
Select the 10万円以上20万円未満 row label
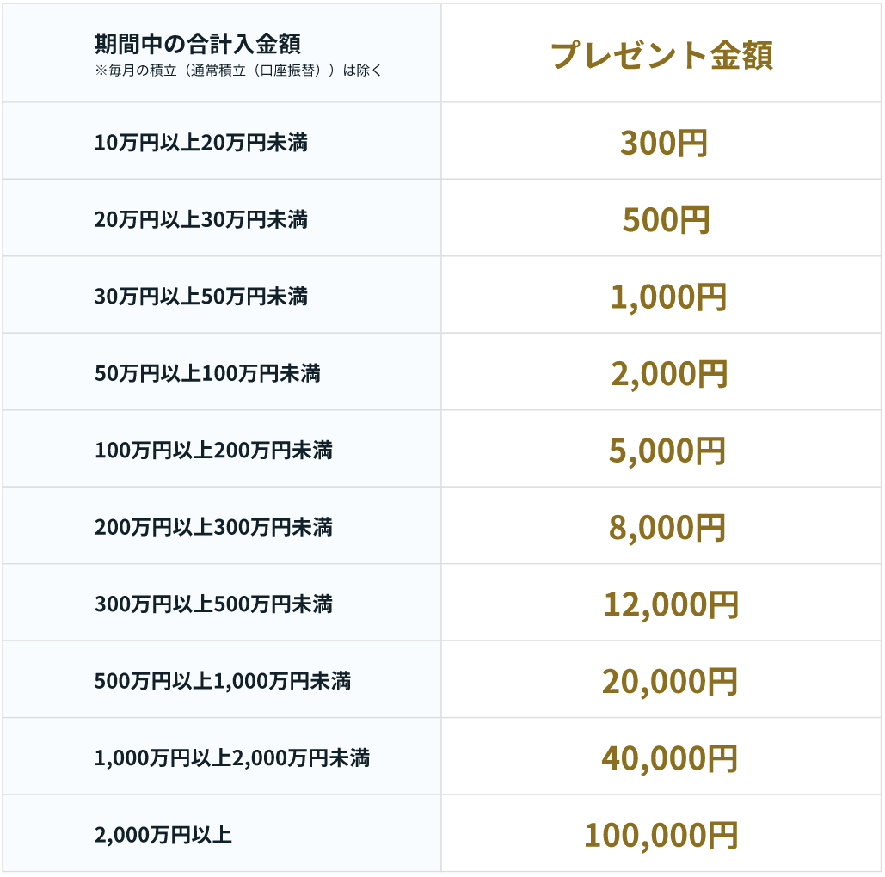click(x=201, y=143)
